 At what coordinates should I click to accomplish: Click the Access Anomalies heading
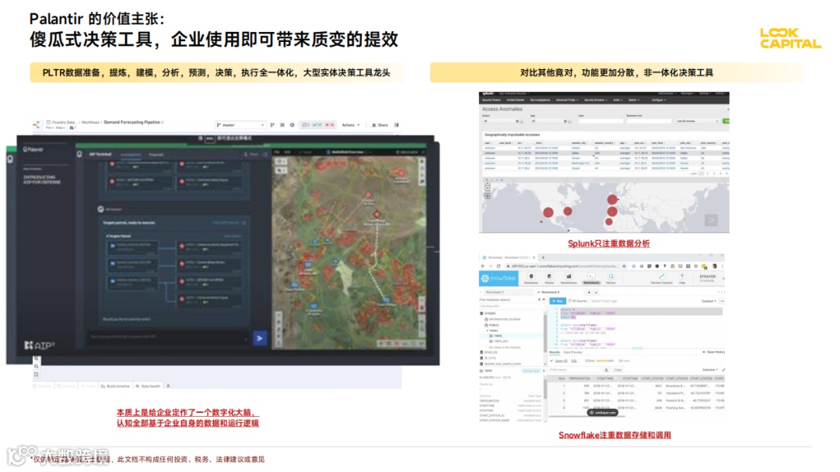point(502,109)
